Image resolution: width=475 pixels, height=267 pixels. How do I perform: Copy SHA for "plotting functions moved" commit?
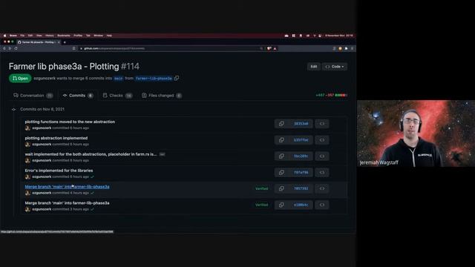pos(281,124)
